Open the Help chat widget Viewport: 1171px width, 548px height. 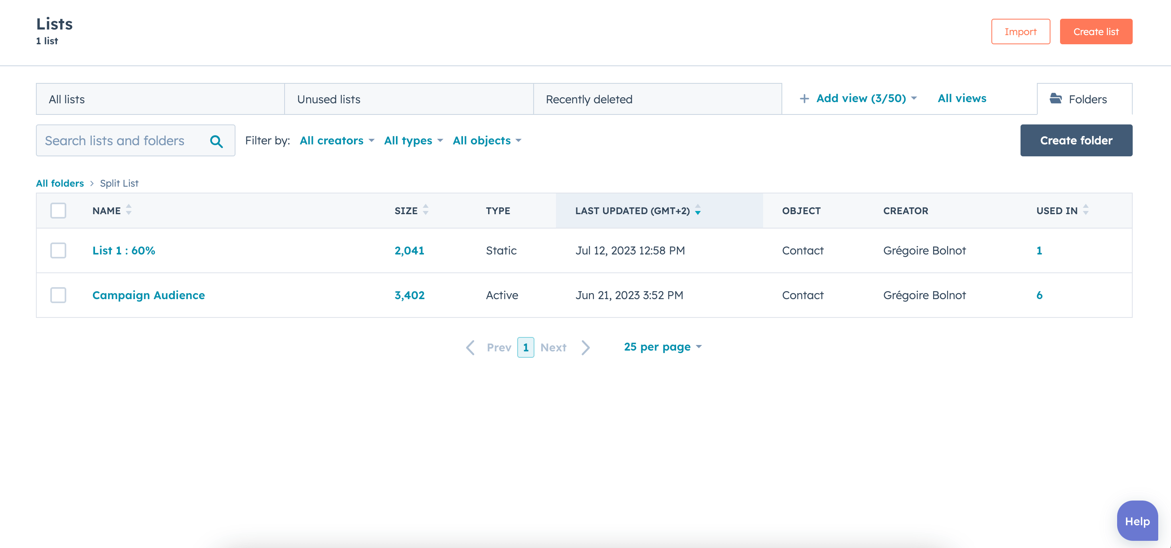tap(1137, 521)
